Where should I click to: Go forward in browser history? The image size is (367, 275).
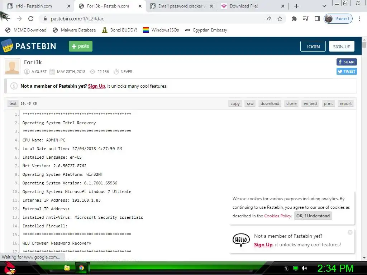pos(19,19)
